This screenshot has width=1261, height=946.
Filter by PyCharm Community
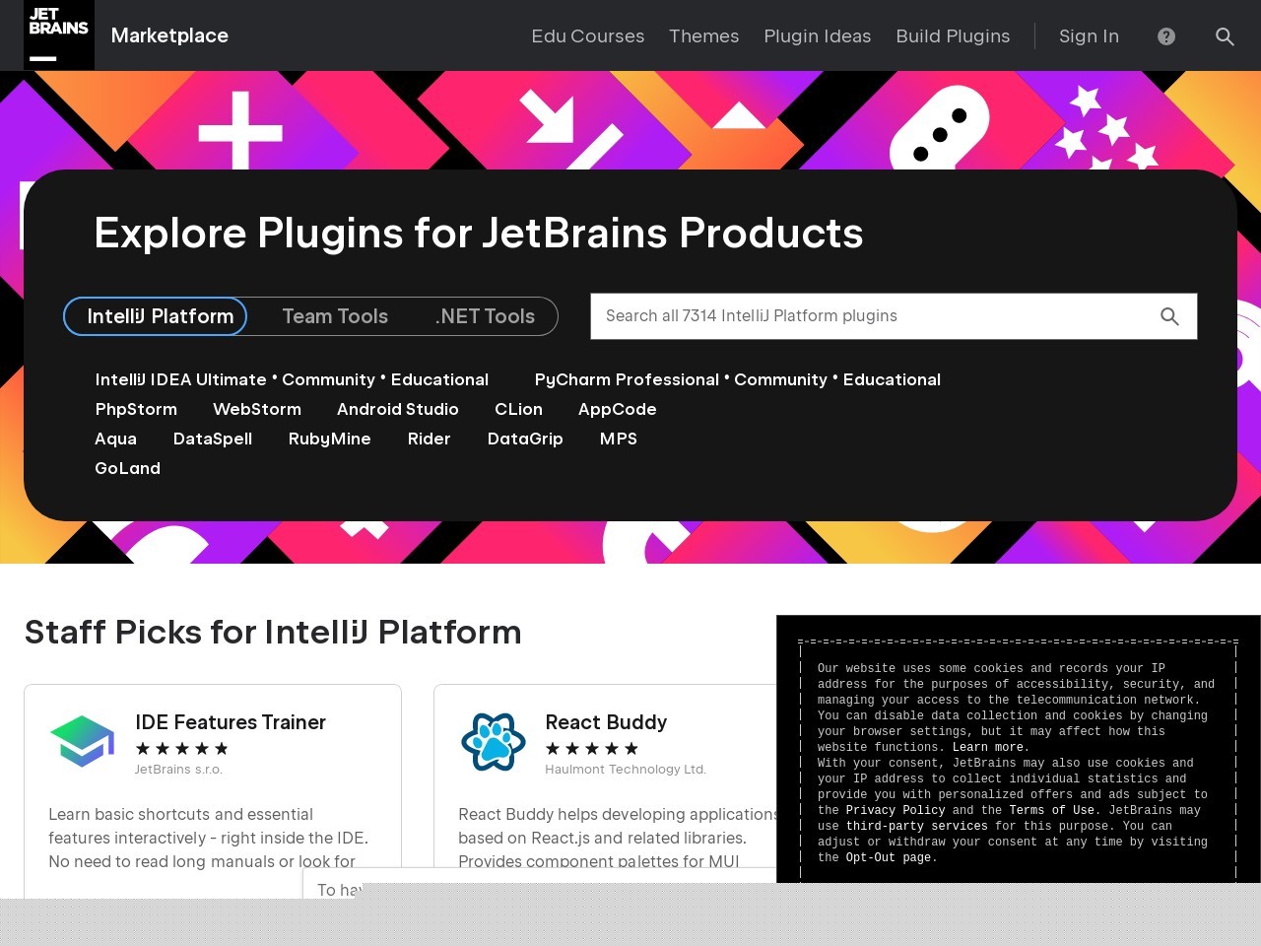tap(780, 379)
